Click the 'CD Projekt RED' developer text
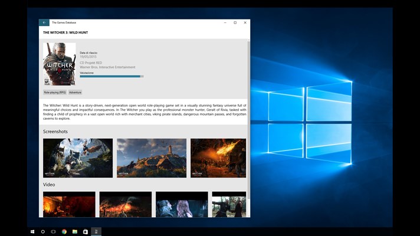420x236 pixels. [91, 63]
